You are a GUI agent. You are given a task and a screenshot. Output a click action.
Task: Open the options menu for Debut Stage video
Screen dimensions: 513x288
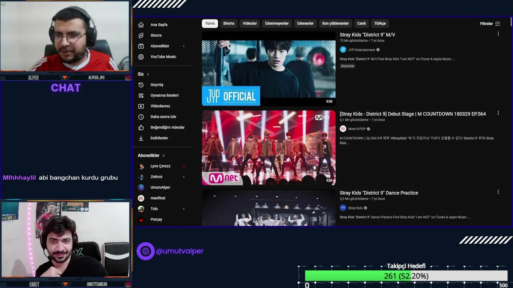[498, 113]
